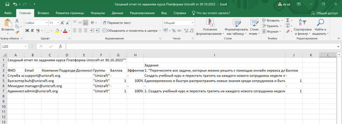The width and height of the screenshot is (342, 124).
Task: Click the Insert Function fx icon
Action: click(x=61, y=46)
